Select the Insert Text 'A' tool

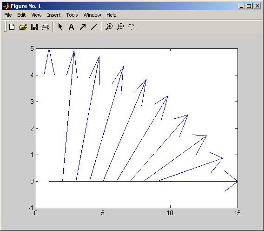(72, 27)
